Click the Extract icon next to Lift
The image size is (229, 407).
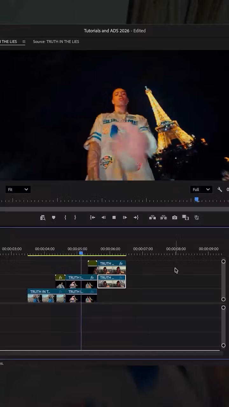coord(163,217)
